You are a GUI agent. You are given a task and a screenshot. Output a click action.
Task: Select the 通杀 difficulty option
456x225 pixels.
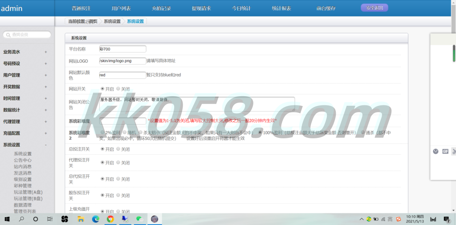coord(362,133)
